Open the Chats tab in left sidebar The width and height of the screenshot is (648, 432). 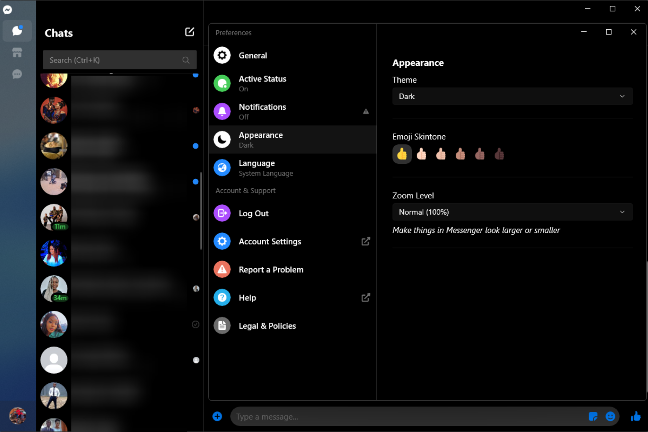(17, 31)
